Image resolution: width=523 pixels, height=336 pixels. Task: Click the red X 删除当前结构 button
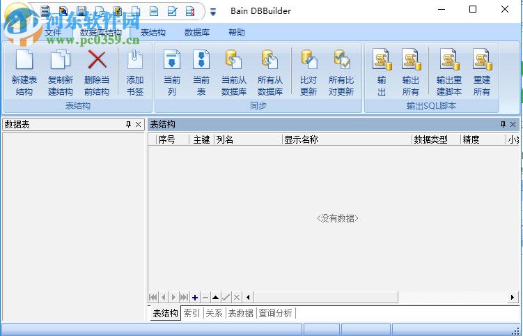[97, 72]
